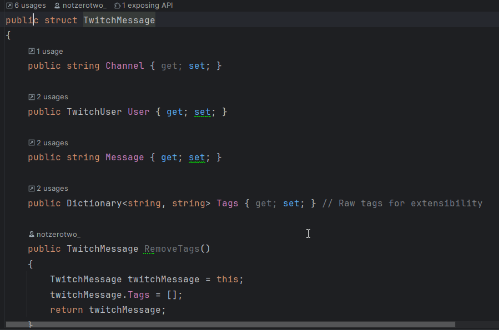
Task: Click the 'set' accessor of the Tags property
Action: (x=291, y=204)
